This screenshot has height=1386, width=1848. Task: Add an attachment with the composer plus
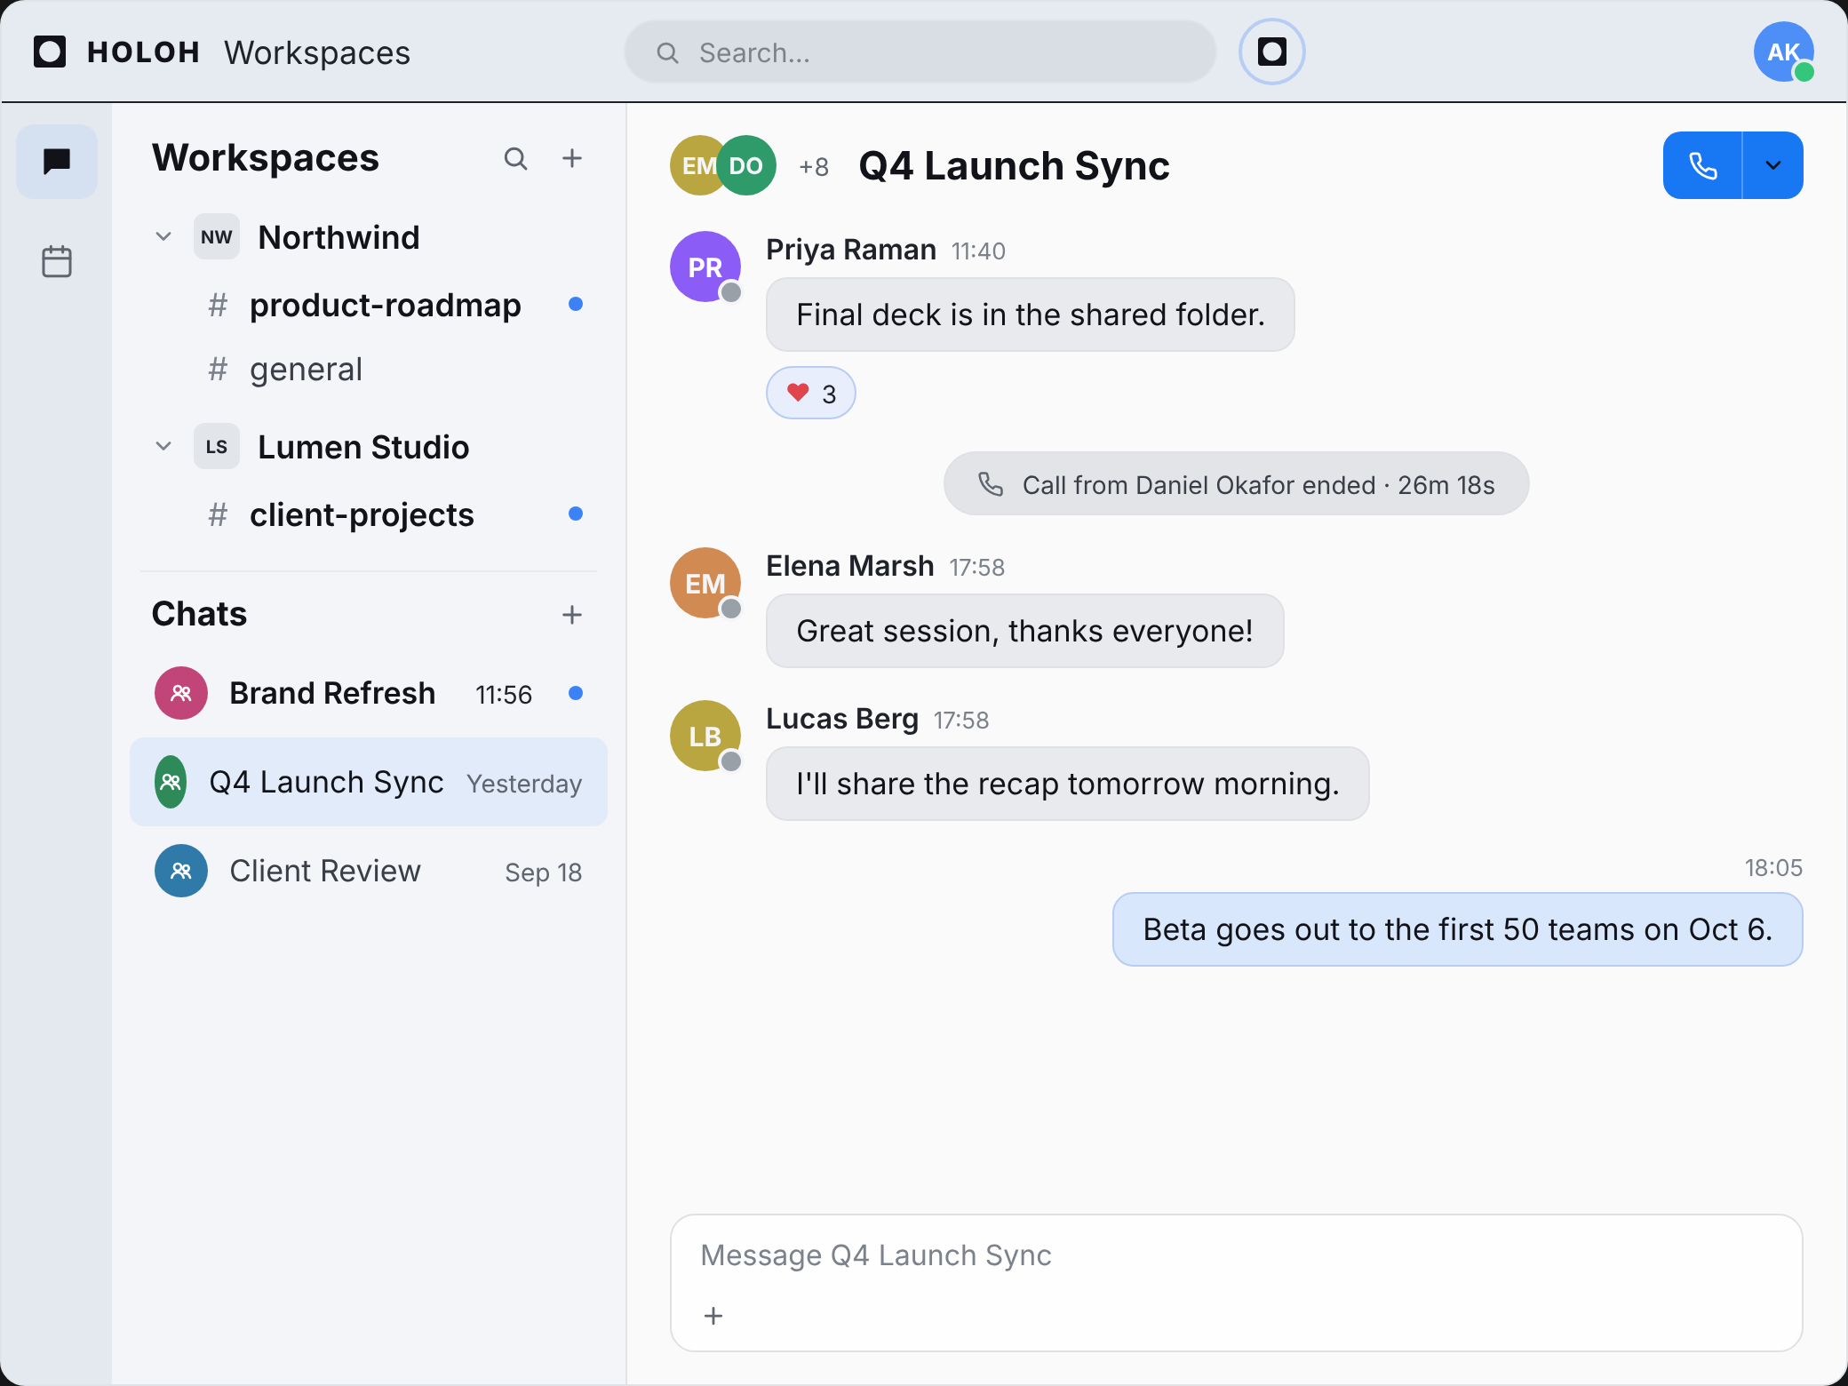point(713,1316)
